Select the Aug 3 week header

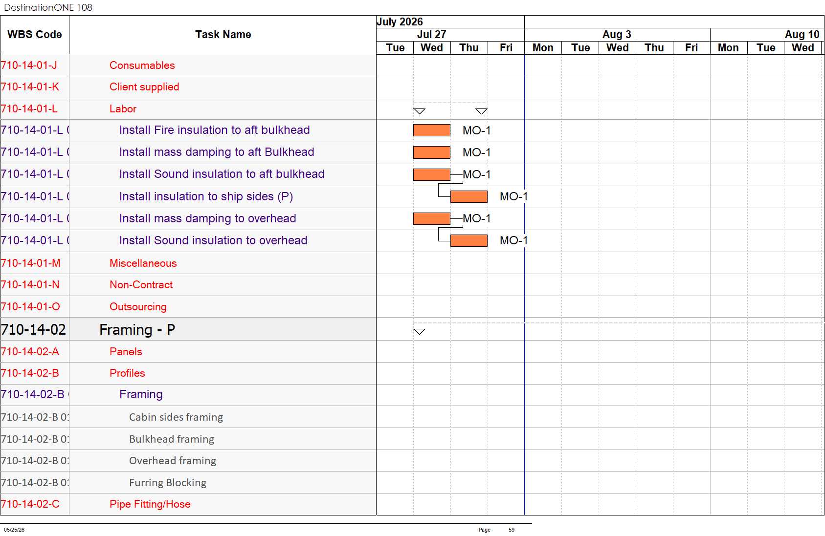pos(617,35)
